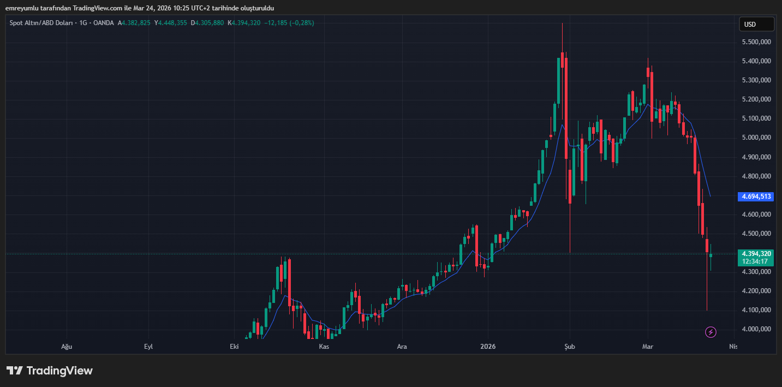Image resolution: width=782 pixels, height=387 pixels.
Task: Click the Ağu month label on time axis
Action: [x=67, y=347]
